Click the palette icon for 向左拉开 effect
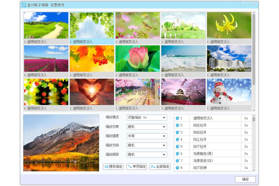Image resolution: width=279 pixels, height=186 pixels. coord(177,125)
